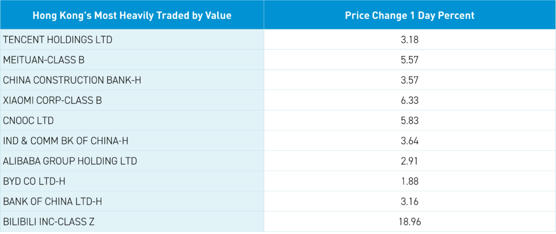Click the CNOOC LTD cell

click(x=29, y=121)
